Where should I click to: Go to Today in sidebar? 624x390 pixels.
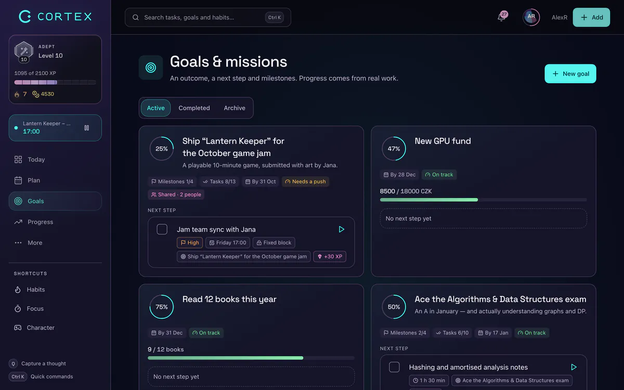pos(55,160)
